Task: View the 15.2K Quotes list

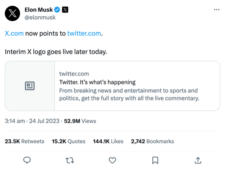Action: [69, 141]
